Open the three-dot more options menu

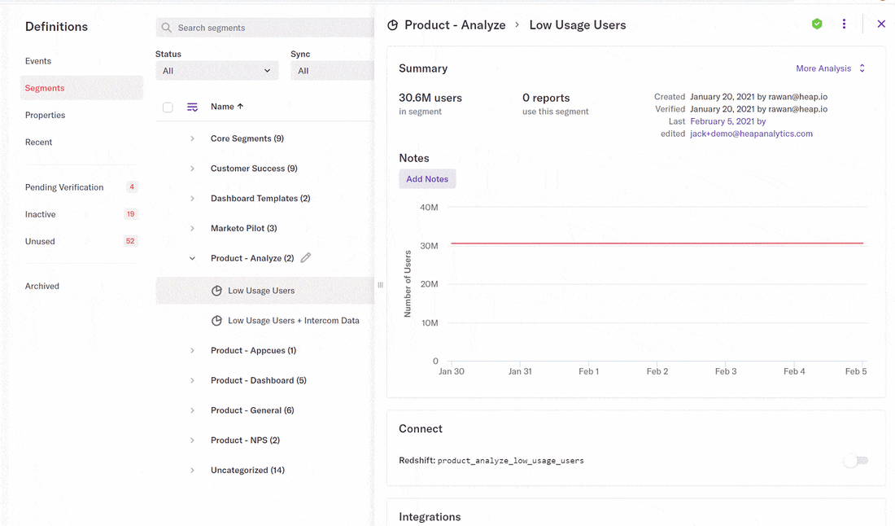[844, 24]
